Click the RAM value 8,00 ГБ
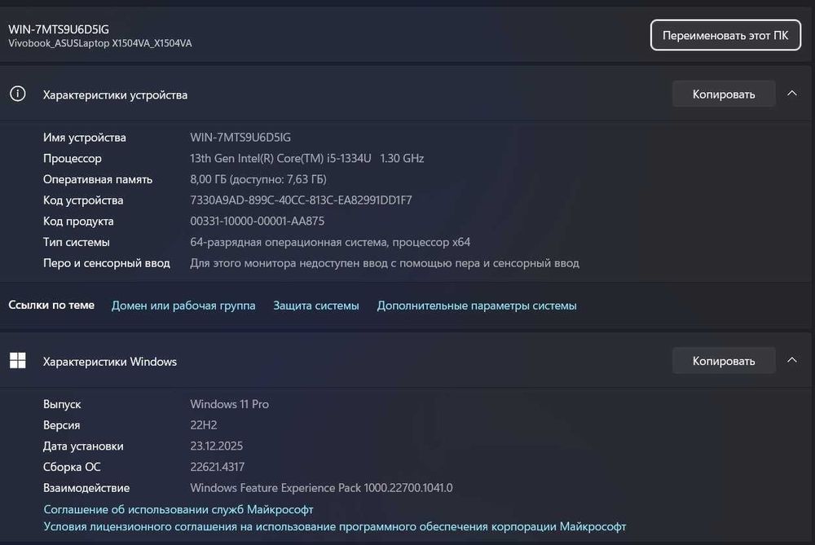The height and width of the screenshot is (545, 815). point(258,179)
